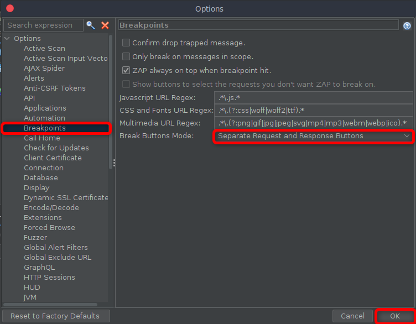Enable Only break on messages in scope
Image resolution: width=416 pixels, height=324 pixels.
[x=126, y=56]
